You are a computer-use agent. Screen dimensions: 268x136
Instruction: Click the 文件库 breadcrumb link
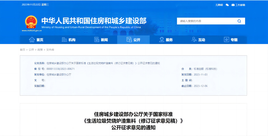click(50, 50)
